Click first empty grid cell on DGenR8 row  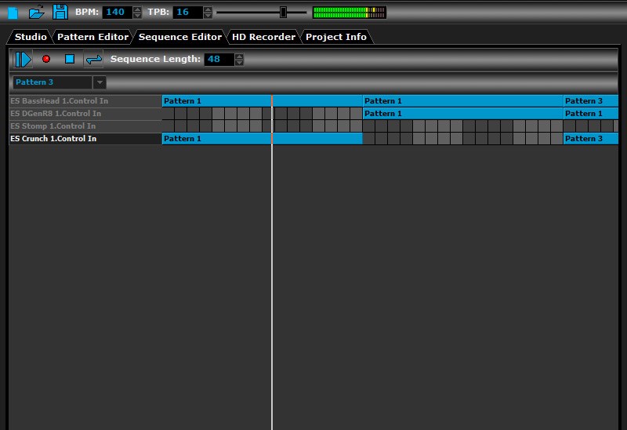click(x=168, y=114)
